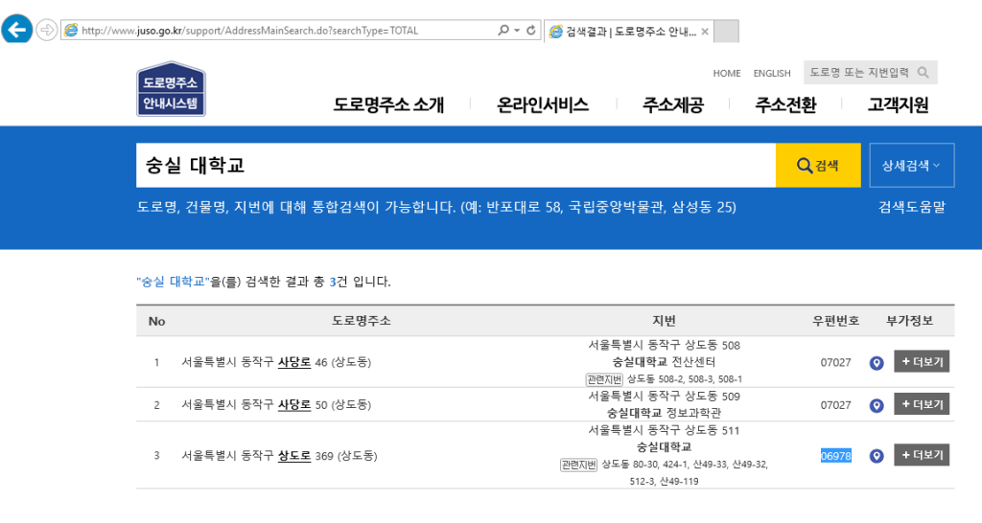Show map pin for 사당로 46 row
This screenshot has height=523, width=982.
[877, 363]
